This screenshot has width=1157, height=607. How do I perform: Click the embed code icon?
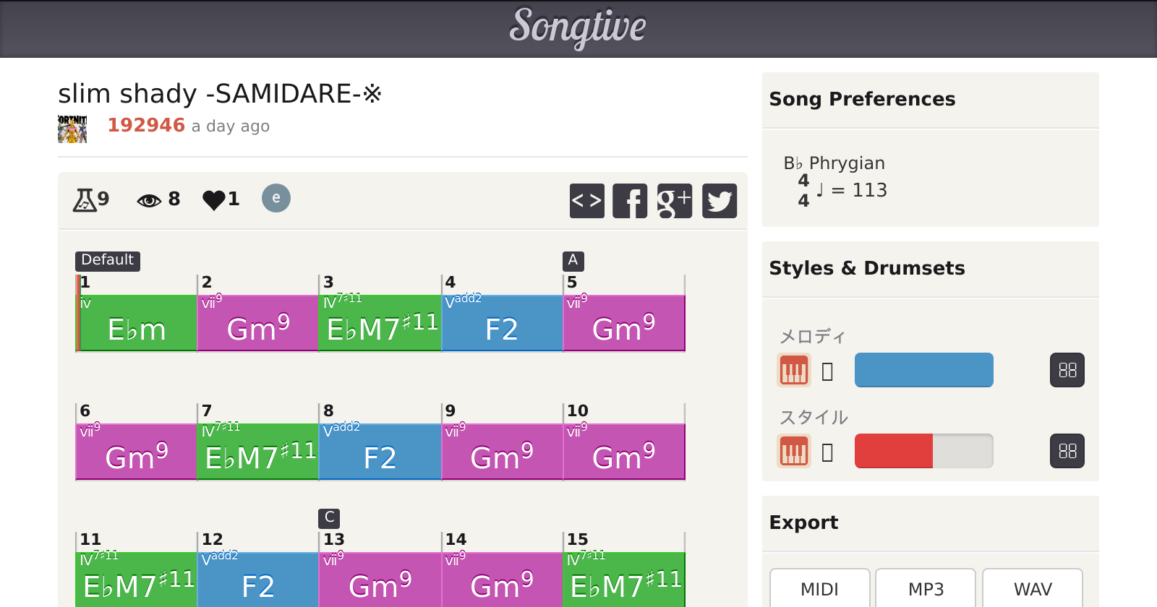pyautogui.click(x=586, y=201)
